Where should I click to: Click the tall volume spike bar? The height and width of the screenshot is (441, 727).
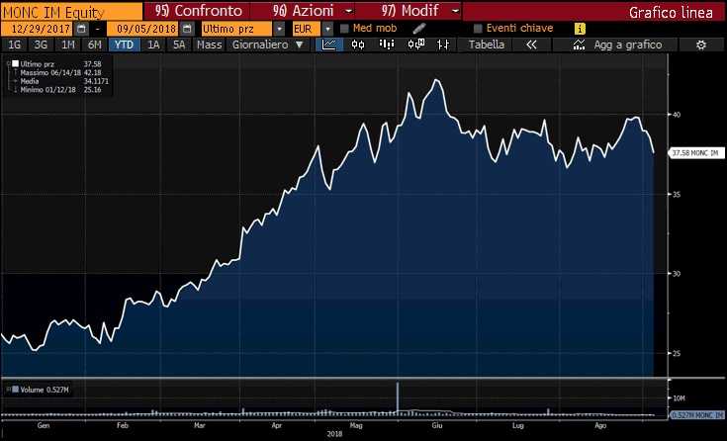click(398, 397)
